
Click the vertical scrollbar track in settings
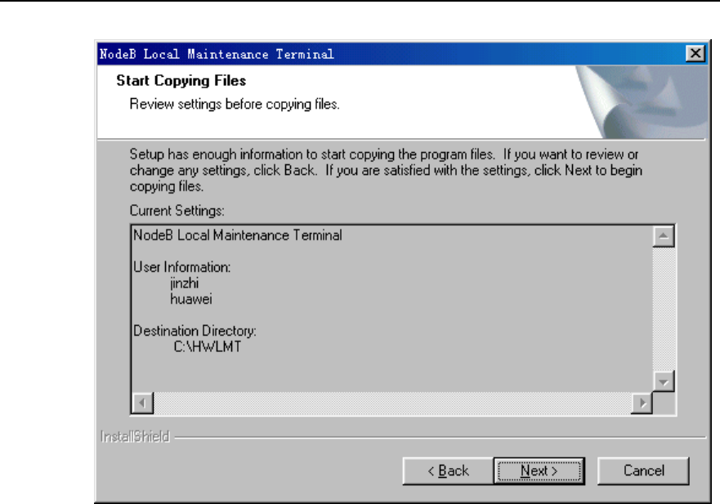(663, 309)
